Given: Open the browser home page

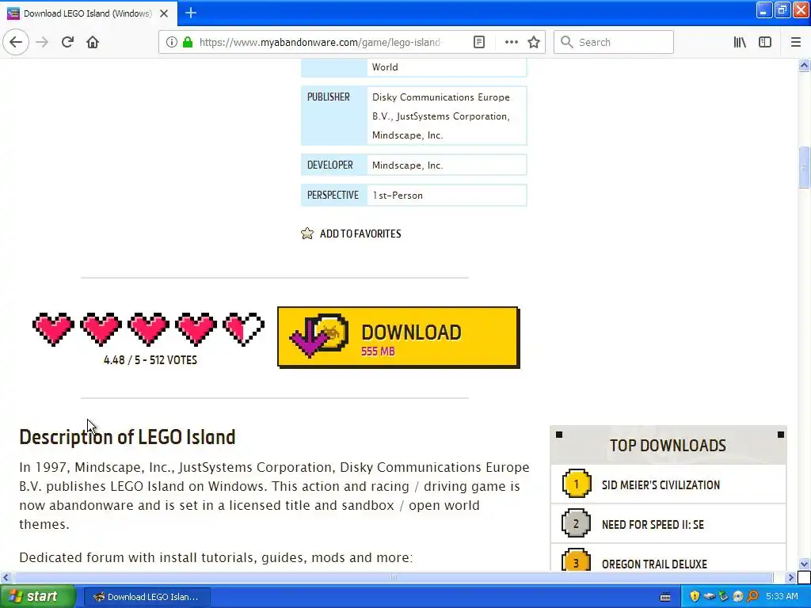Looking at the screenshot, I should [93, 42].
